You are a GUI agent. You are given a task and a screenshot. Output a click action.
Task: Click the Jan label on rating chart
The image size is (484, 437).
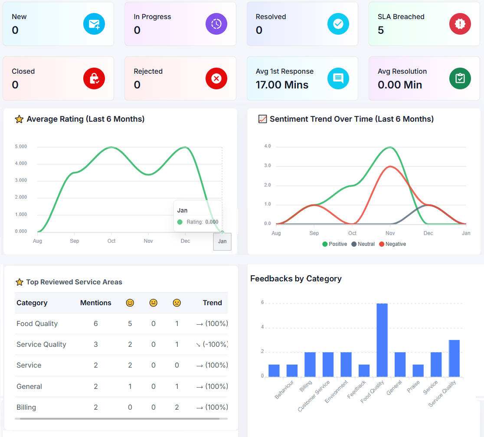222,241
